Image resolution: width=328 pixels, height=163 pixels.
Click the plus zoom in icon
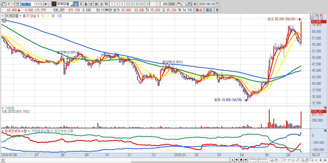[x=321, y=160]
